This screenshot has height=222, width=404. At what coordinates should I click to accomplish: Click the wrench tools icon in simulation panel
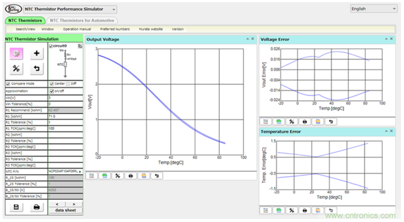click(16, 68)
